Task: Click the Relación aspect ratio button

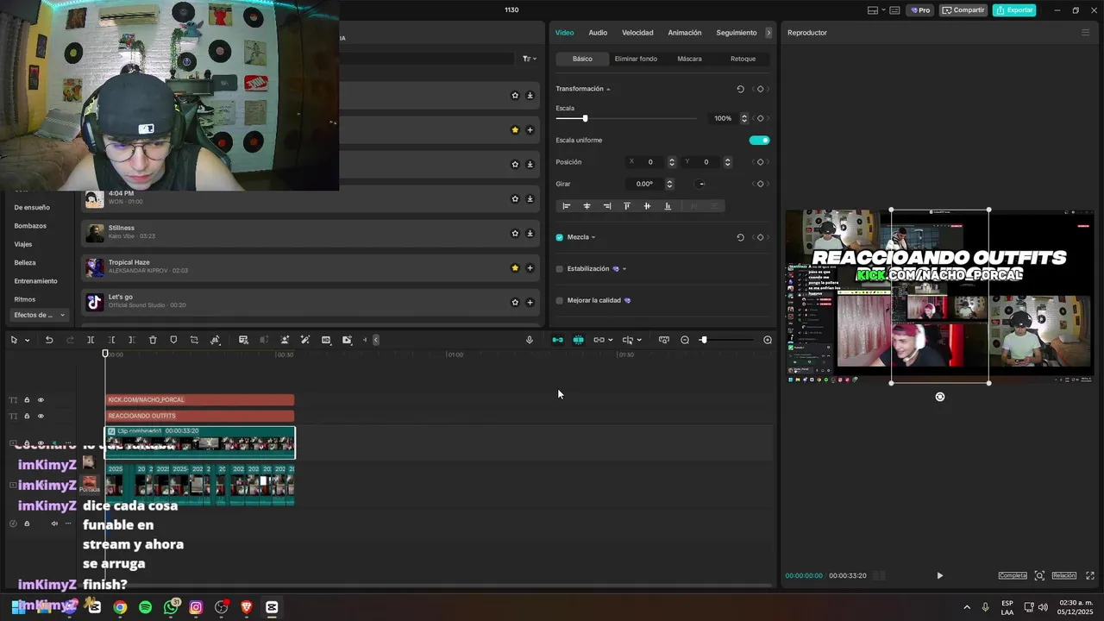Action: click(x=1063, y=575)
